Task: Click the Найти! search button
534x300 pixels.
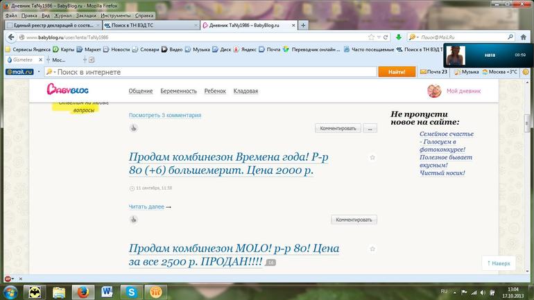Action: [397, 72]
